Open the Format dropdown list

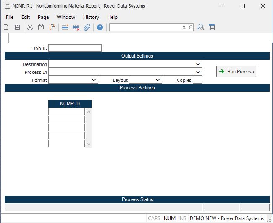94,80
